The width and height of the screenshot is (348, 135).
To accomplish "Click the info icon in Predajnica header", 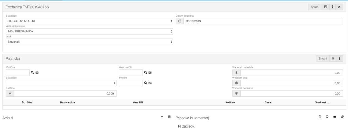I will pos(332,7).
